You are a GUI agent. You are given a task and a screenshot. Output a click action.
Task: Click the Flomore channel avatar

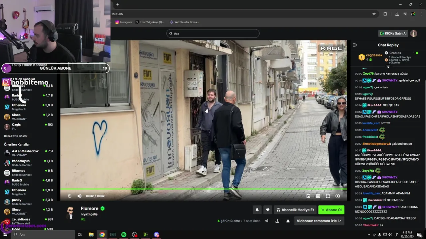[x=70, y=213]
